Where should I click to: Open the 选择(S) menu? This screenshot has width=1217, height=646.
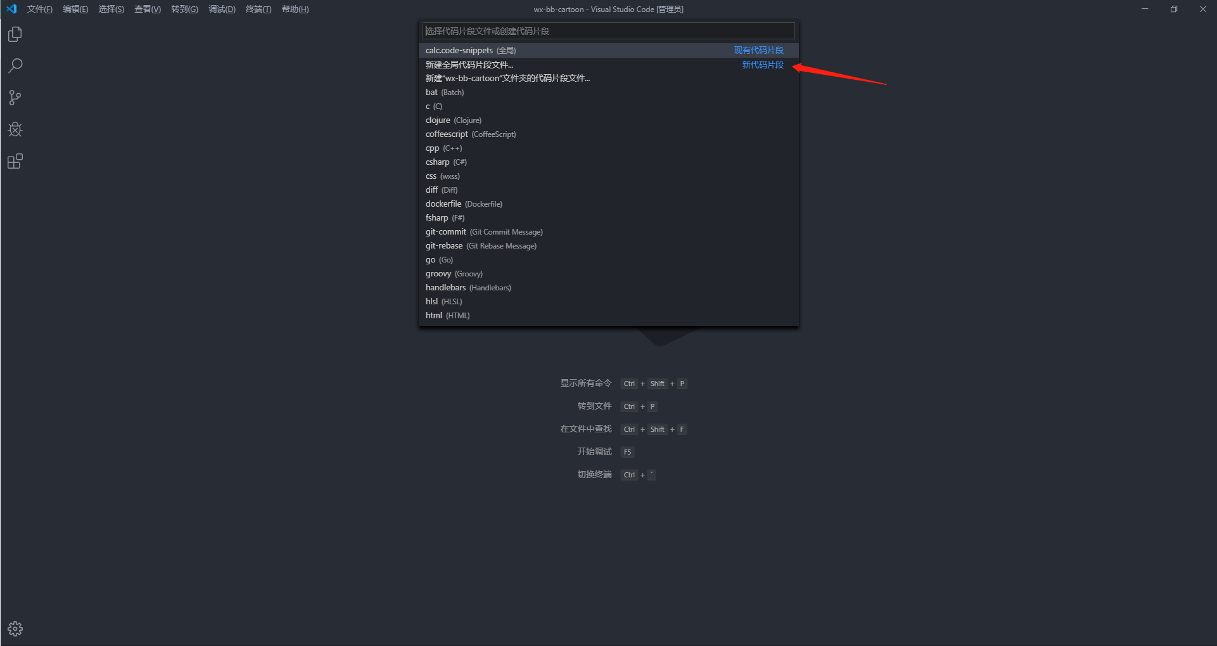click(111, 9)
